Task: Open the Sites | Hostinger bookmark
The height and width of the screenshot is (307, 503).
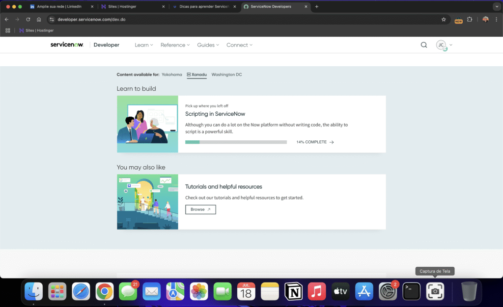Action: (x=36, y=30)
